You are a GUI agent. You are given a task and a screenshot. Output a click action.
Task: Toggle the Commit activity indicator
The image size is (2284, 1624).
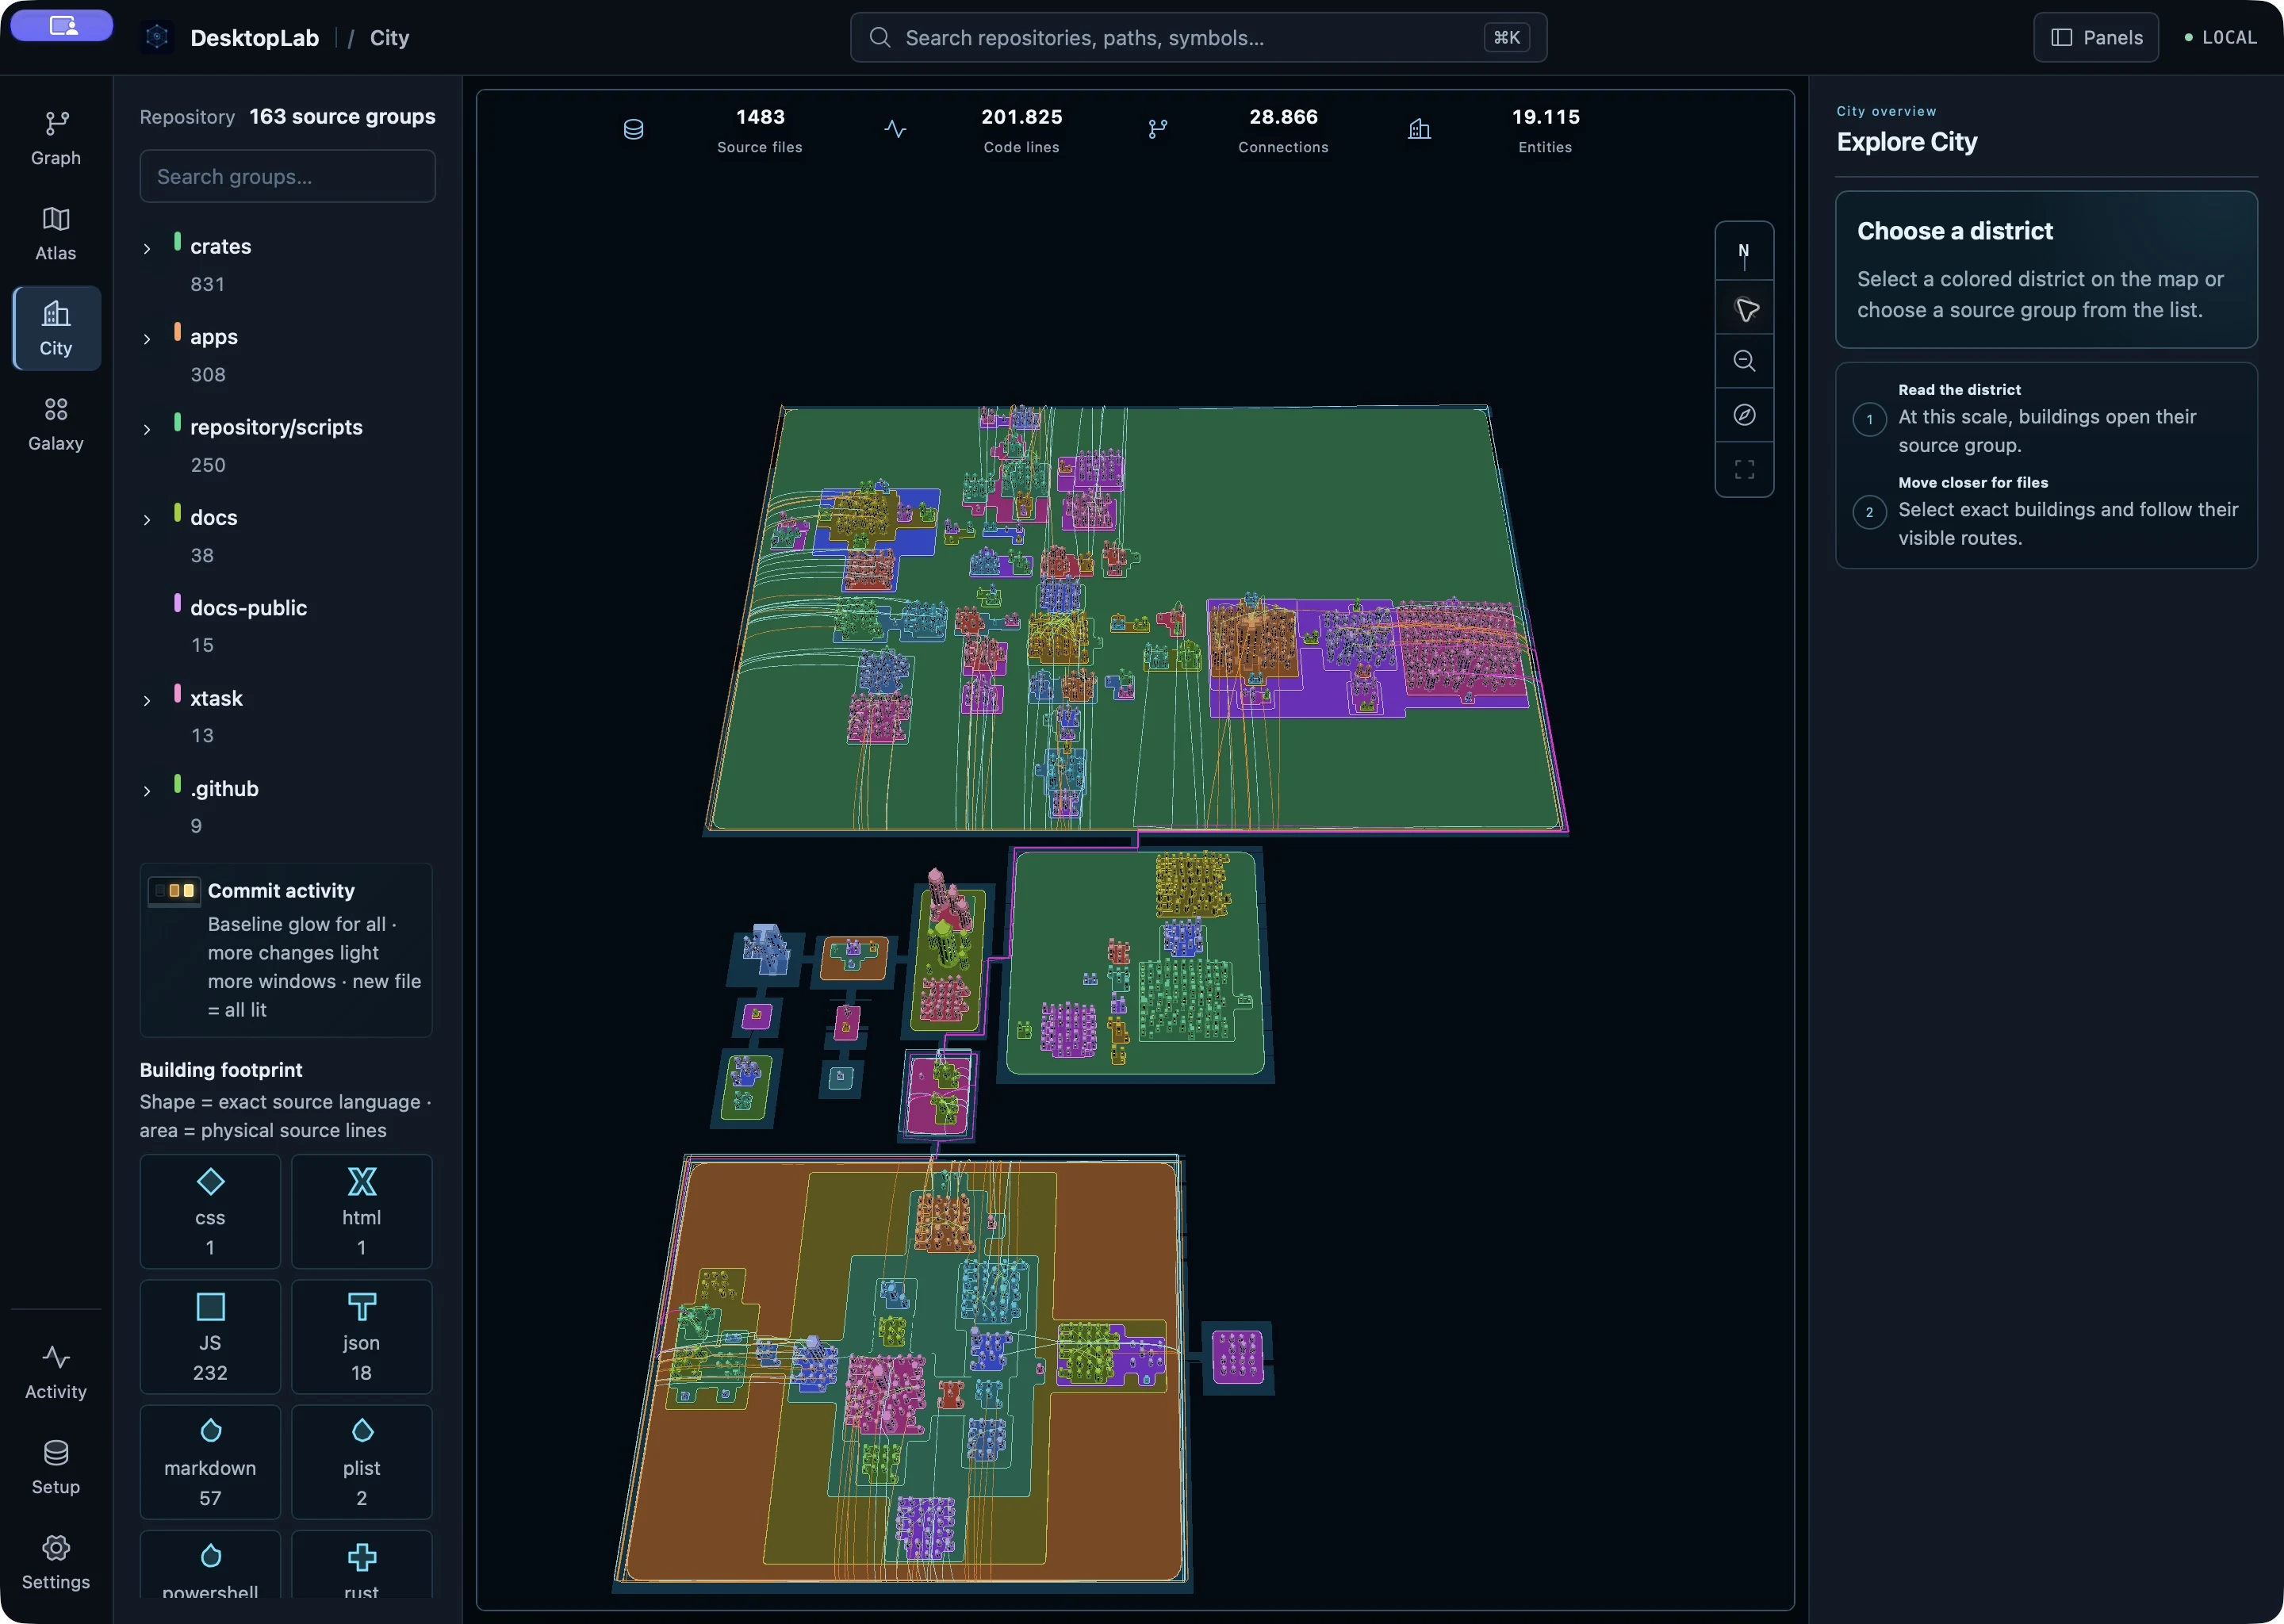[174, 890]
